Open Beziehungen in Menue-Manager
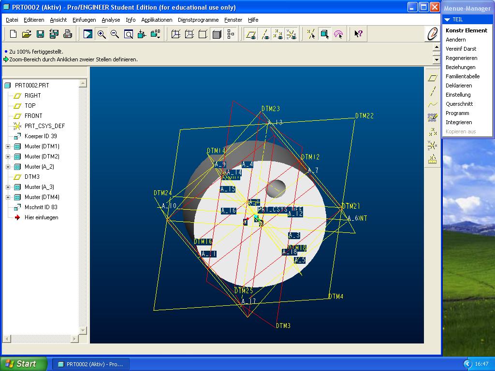 pos(460,67)
